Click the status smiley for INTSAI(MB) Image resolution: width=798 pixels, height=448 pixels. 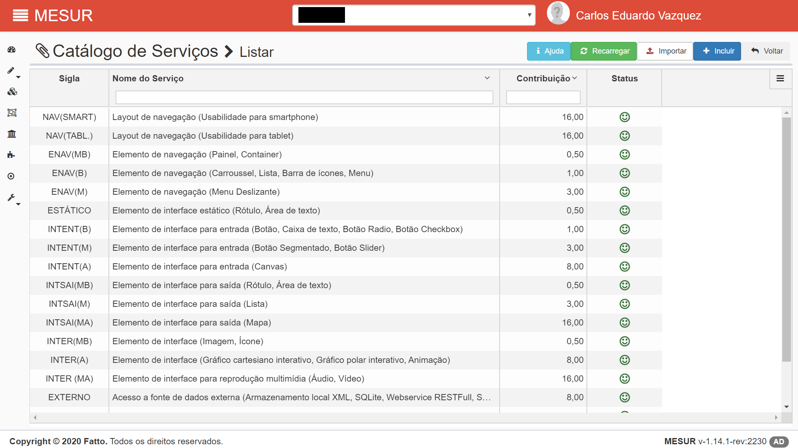[624, 285]
